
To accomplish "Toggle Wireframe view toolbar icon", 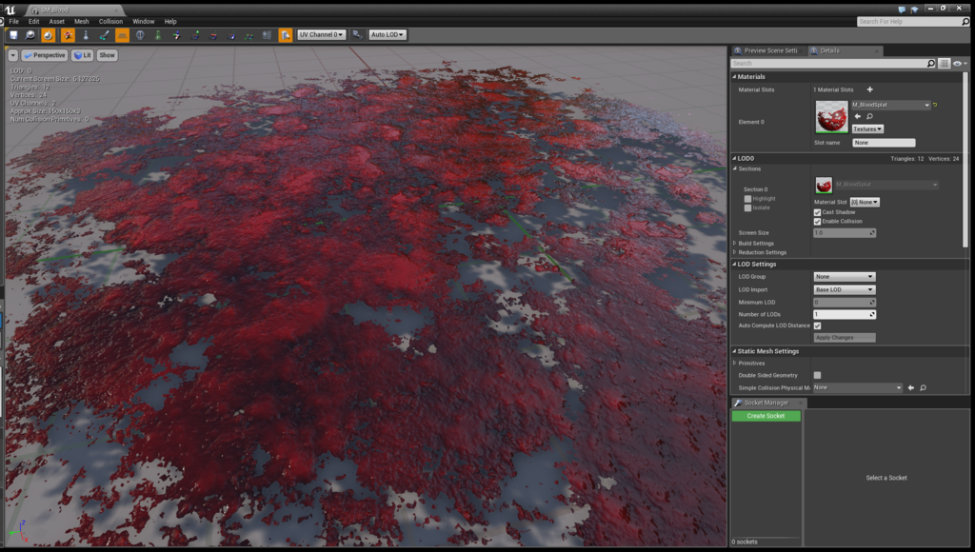I will (86, 35).
